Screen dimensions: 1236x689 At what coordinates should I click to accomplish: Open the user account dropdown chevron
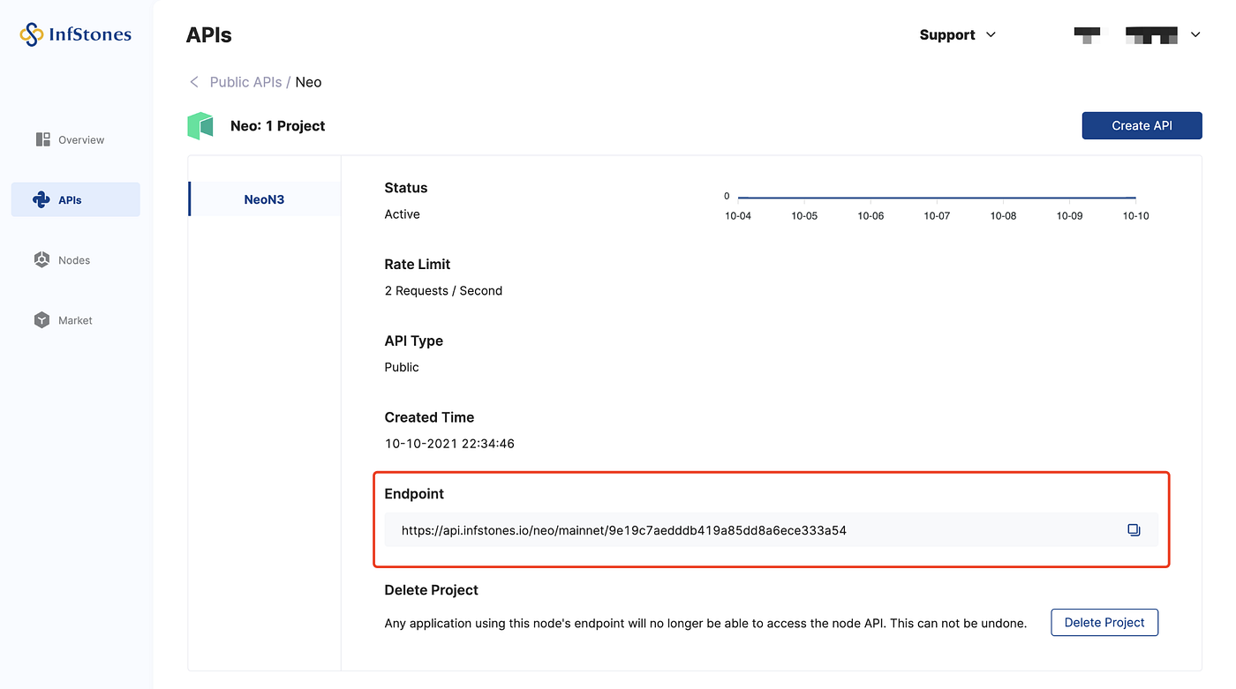[1195, 34]
